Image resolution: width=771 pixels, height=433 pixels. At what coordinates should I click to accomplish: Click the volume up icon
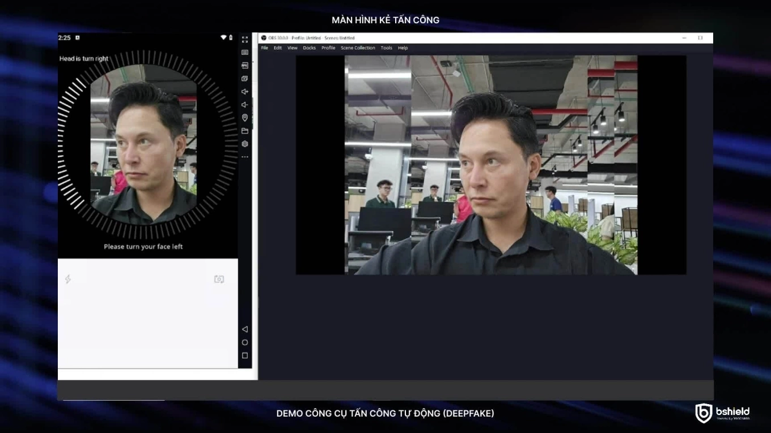(245, 91)
